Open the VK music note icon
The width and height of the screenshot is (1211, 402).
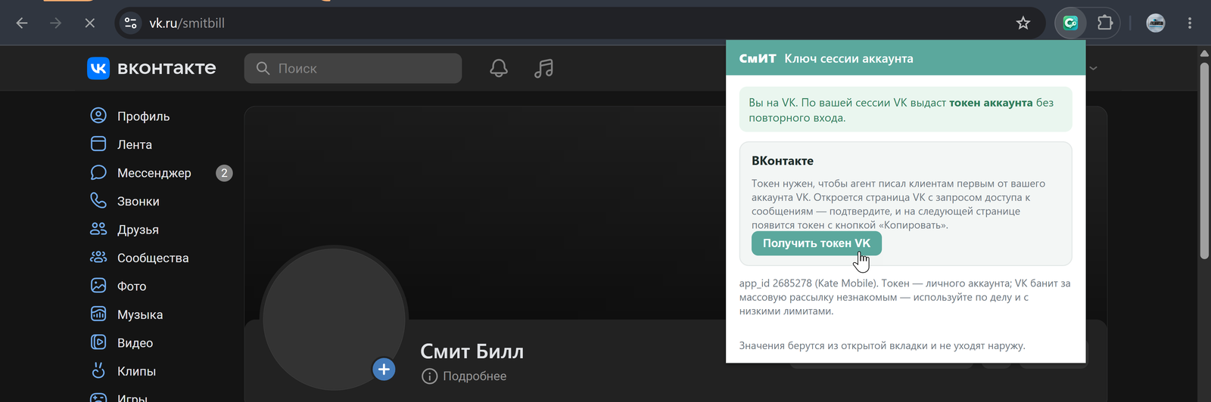pos(543,69)
